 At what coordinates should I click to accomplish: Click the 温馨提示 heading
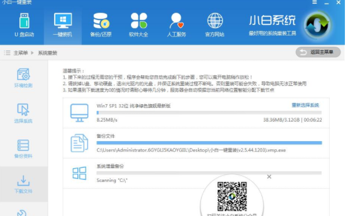coord(74,71)
